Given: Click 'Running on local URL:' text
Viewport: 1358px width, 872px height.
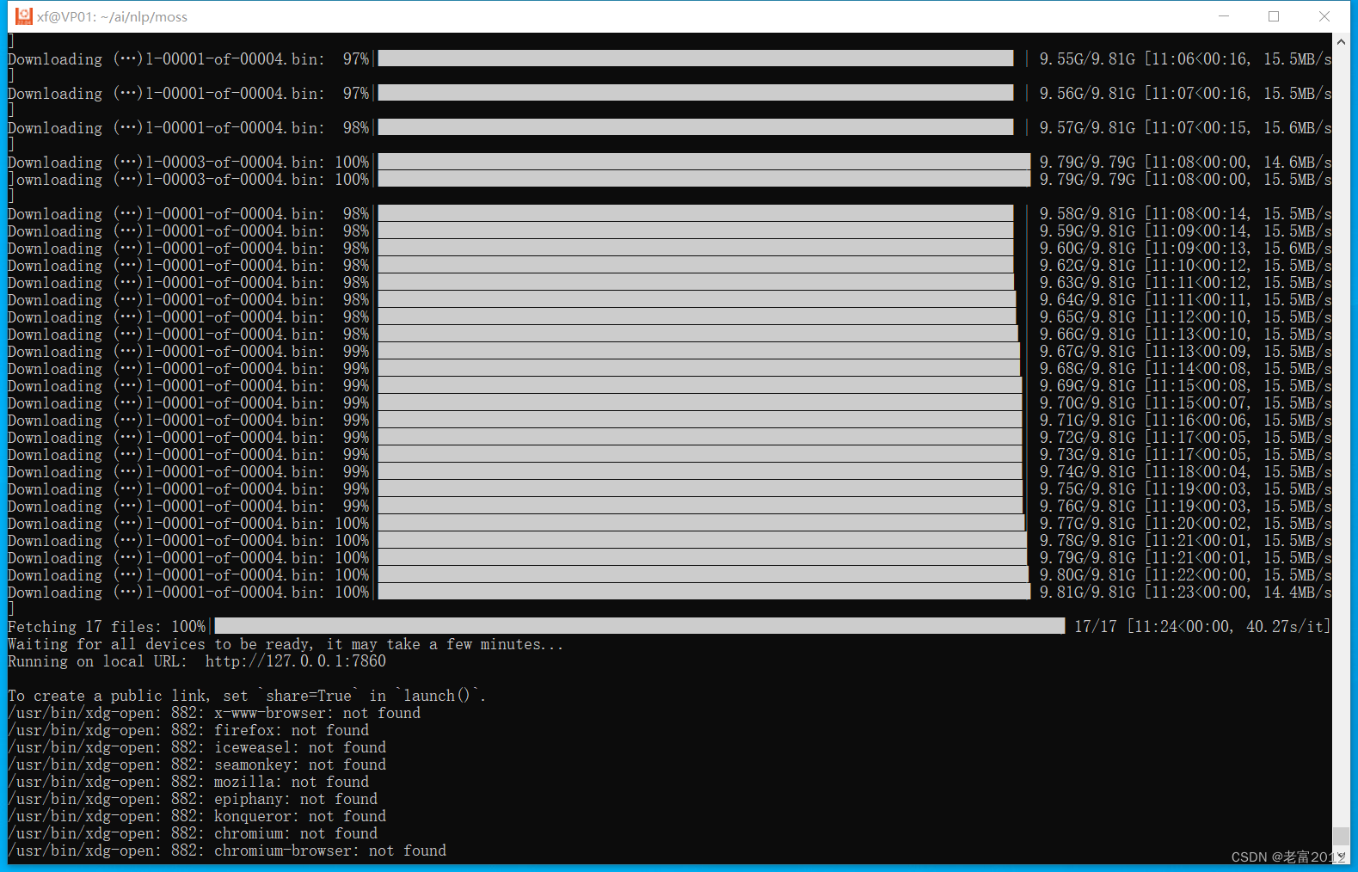Looking at the screenshot, I should (x=97, y=661).
